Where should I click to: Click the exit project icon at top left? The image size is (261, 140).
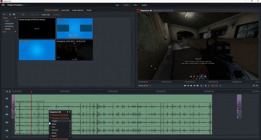click(3, 5)
